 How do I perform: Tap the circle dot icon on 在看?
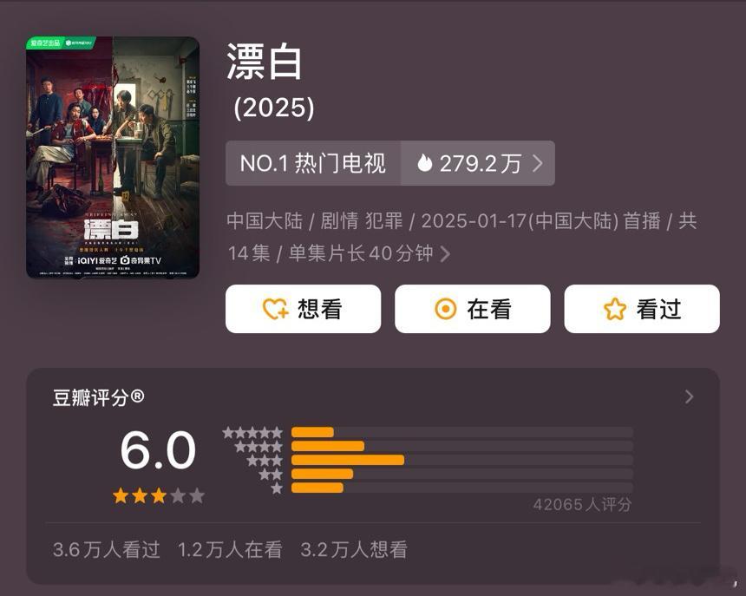[445, 309]
